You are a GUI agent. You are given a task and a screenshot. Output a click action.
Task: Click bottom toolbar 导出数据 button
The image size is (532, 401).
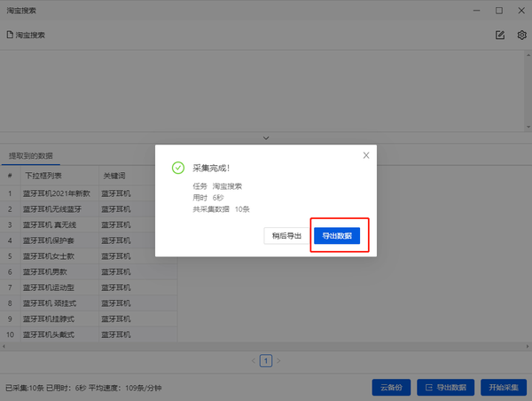click(445, 388)
